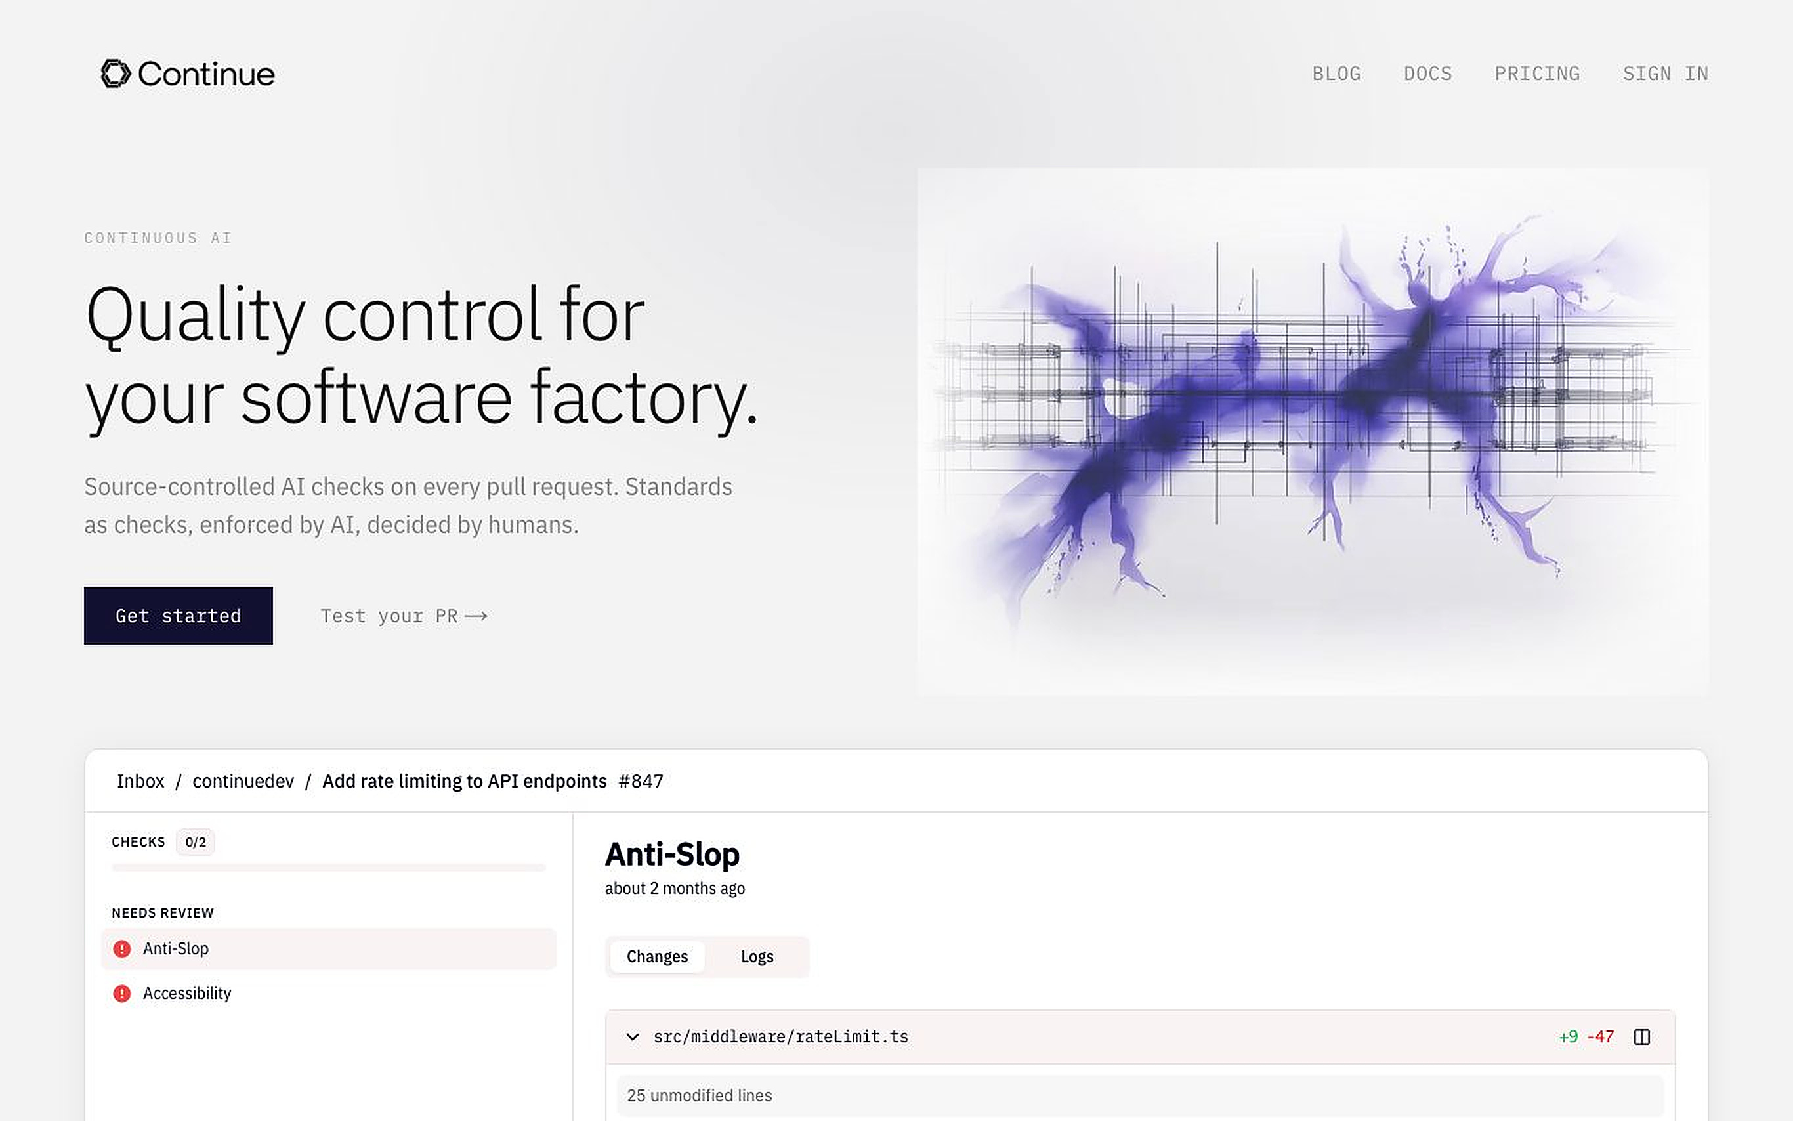Click the red alert icon beside Anti-Slop
The width and height of the screenshot is (1793, 1121).
[121, 949]
